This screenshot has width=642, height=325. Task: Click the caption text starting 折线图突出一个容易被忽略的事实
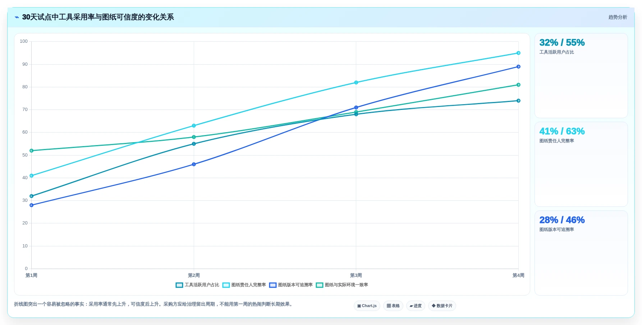click(x=154, y=304)
